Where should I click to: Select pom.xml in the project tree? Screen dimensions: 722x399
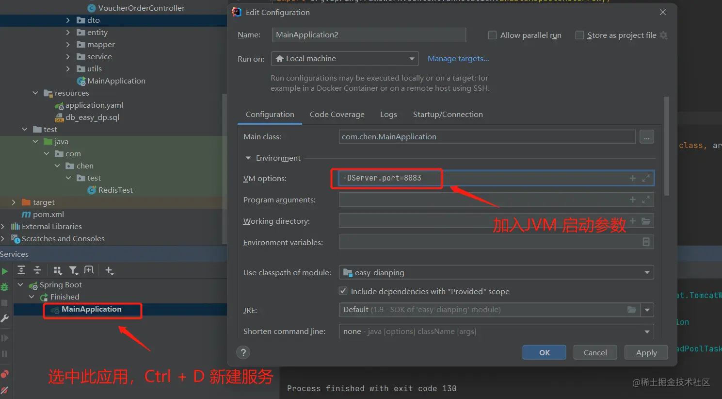click(48, 215)
